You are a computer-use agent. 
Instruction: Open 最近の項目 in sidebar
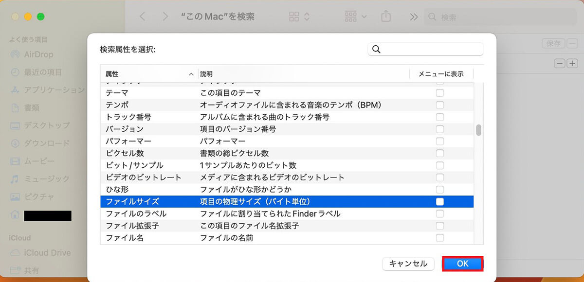coord(36,72)
